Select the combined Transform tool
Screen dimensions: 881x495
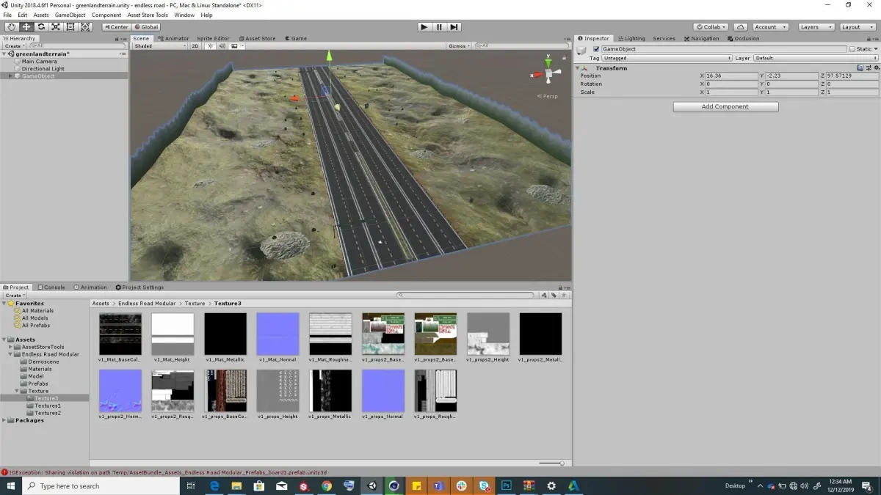85,27
